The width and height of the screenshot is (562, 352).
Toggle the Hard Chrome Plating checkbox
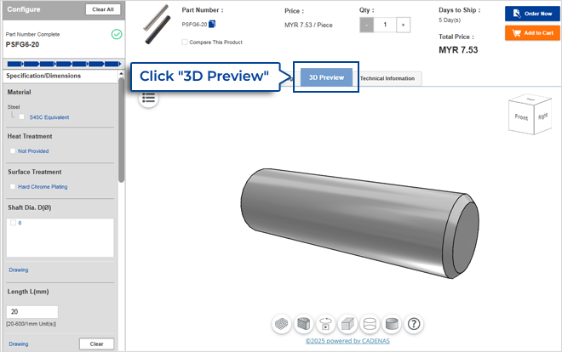pyautogui.click(x=13, y=186)
